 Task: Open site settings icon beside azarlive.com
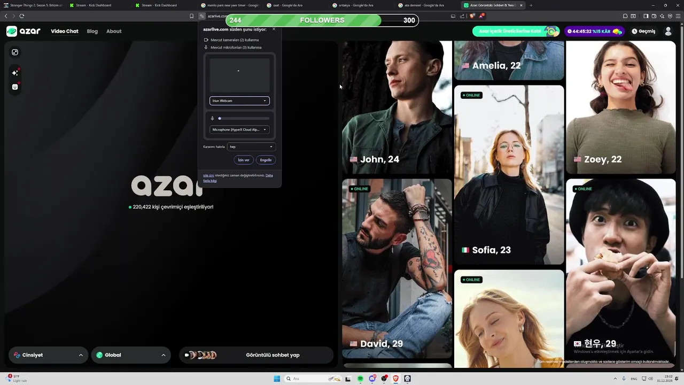[x=202, y=16]
